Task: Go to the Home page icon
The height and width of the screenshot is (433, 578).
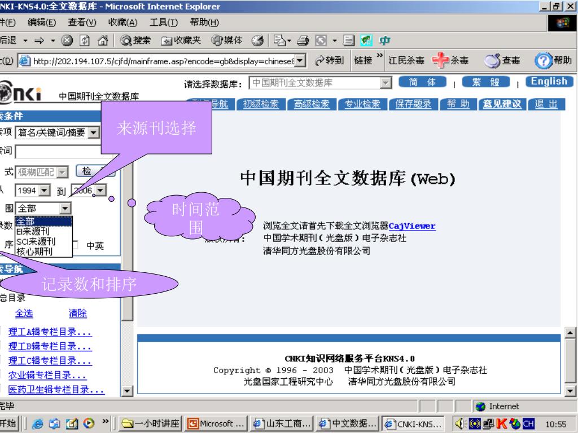Action: coord(103,41)
